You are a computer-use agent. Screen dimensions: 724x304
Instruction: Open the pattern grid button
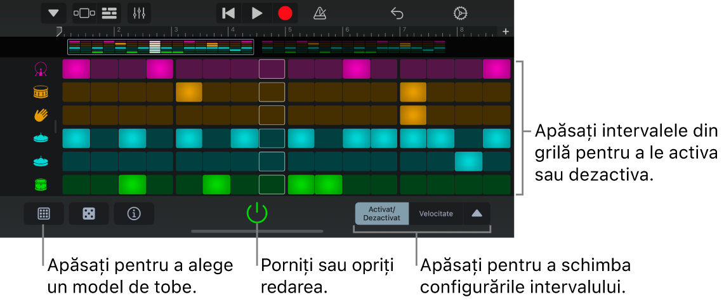point(44,214)
